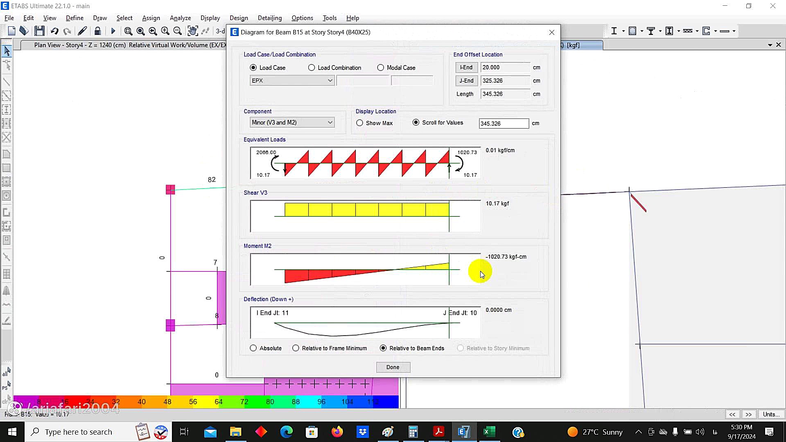This screenshot has height=442, width=786.
Task: Click the Run Analysis play icon
Action: coord(113,31)
